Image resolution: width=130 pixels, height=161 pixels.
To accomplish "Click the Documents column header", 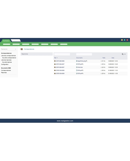I will [79, 58].
